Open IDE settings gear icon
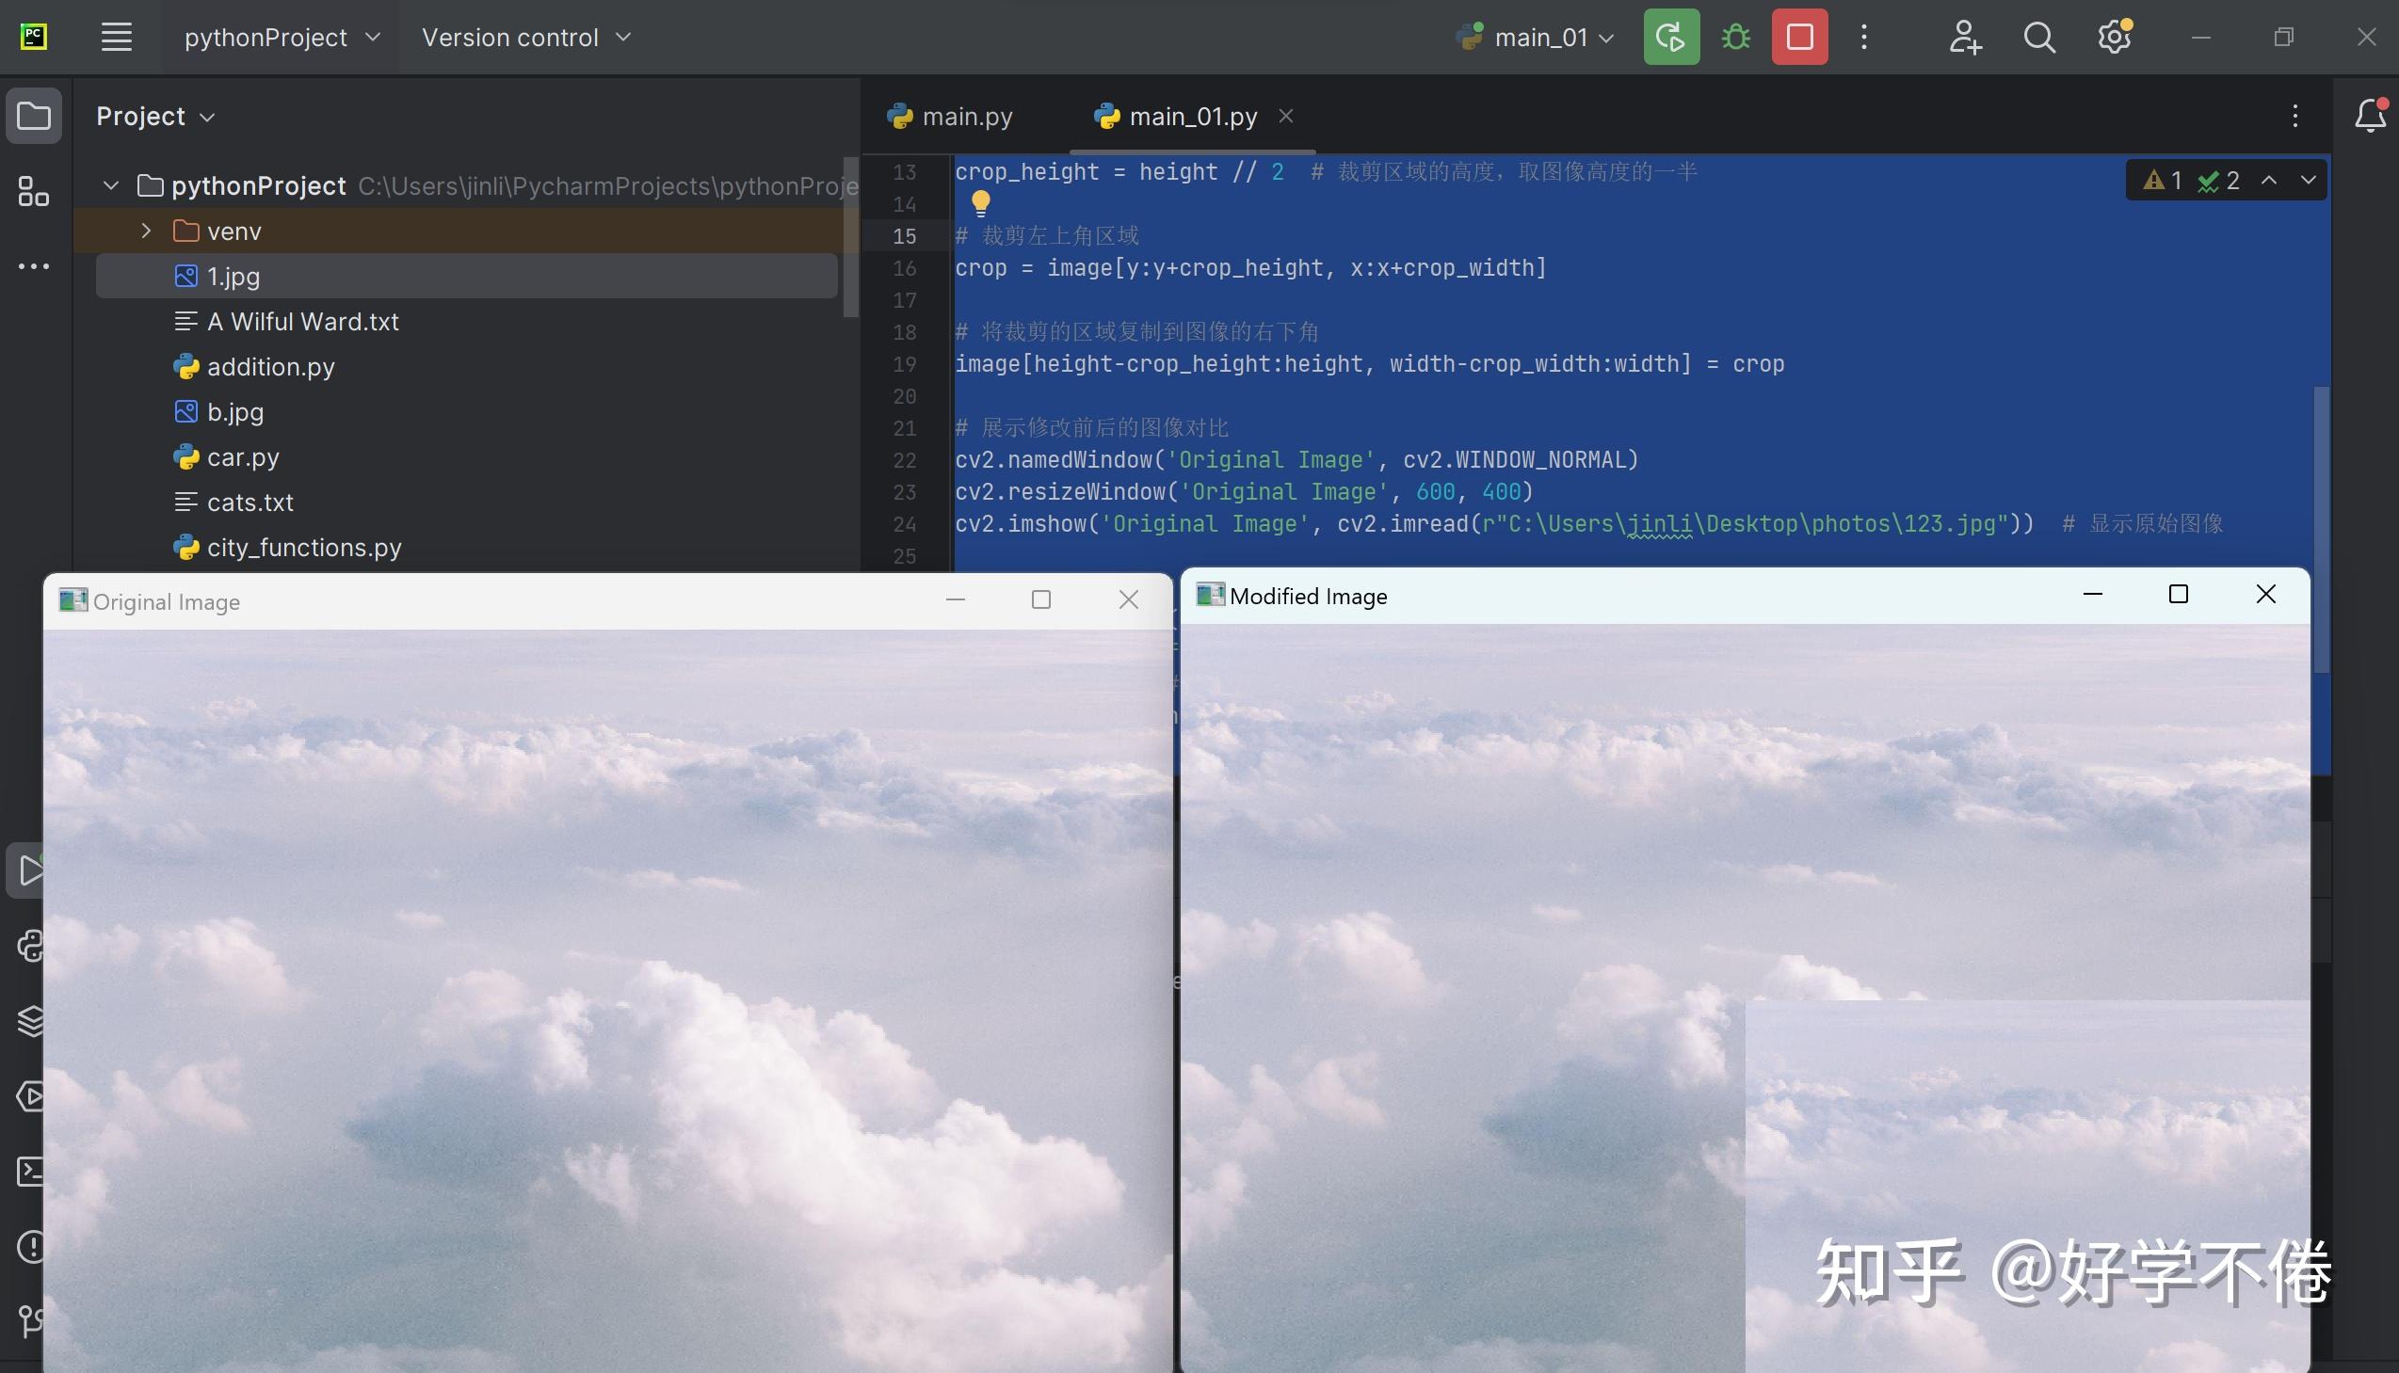Viewport: 2399px width, 1373px height. click(2114, 38)
